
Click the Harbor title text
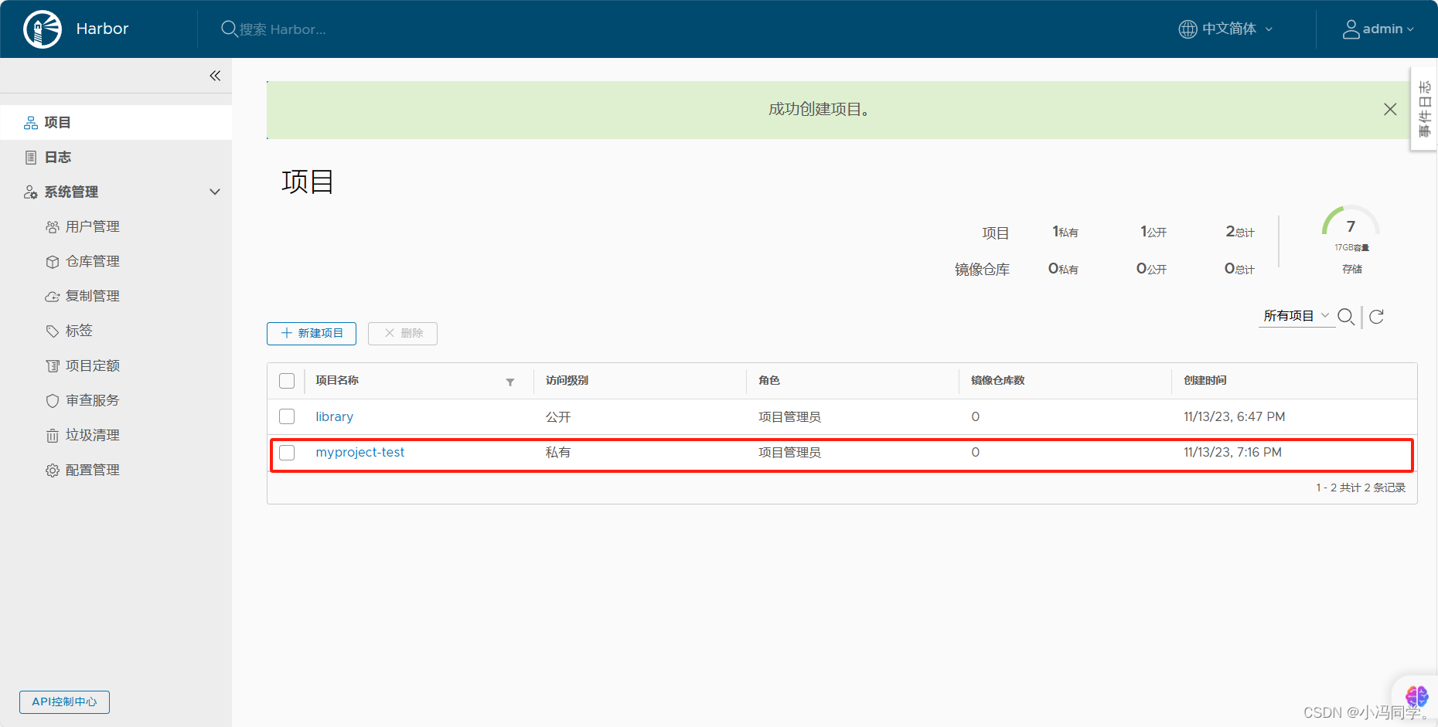click(x=102, y=29)
